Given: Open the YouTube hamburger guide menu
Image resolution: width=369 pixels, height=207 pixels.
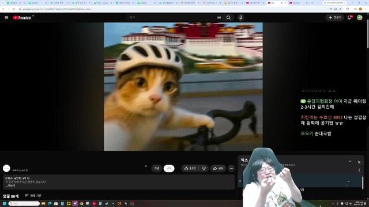Looking at the screenshot, I should [6, 18].
